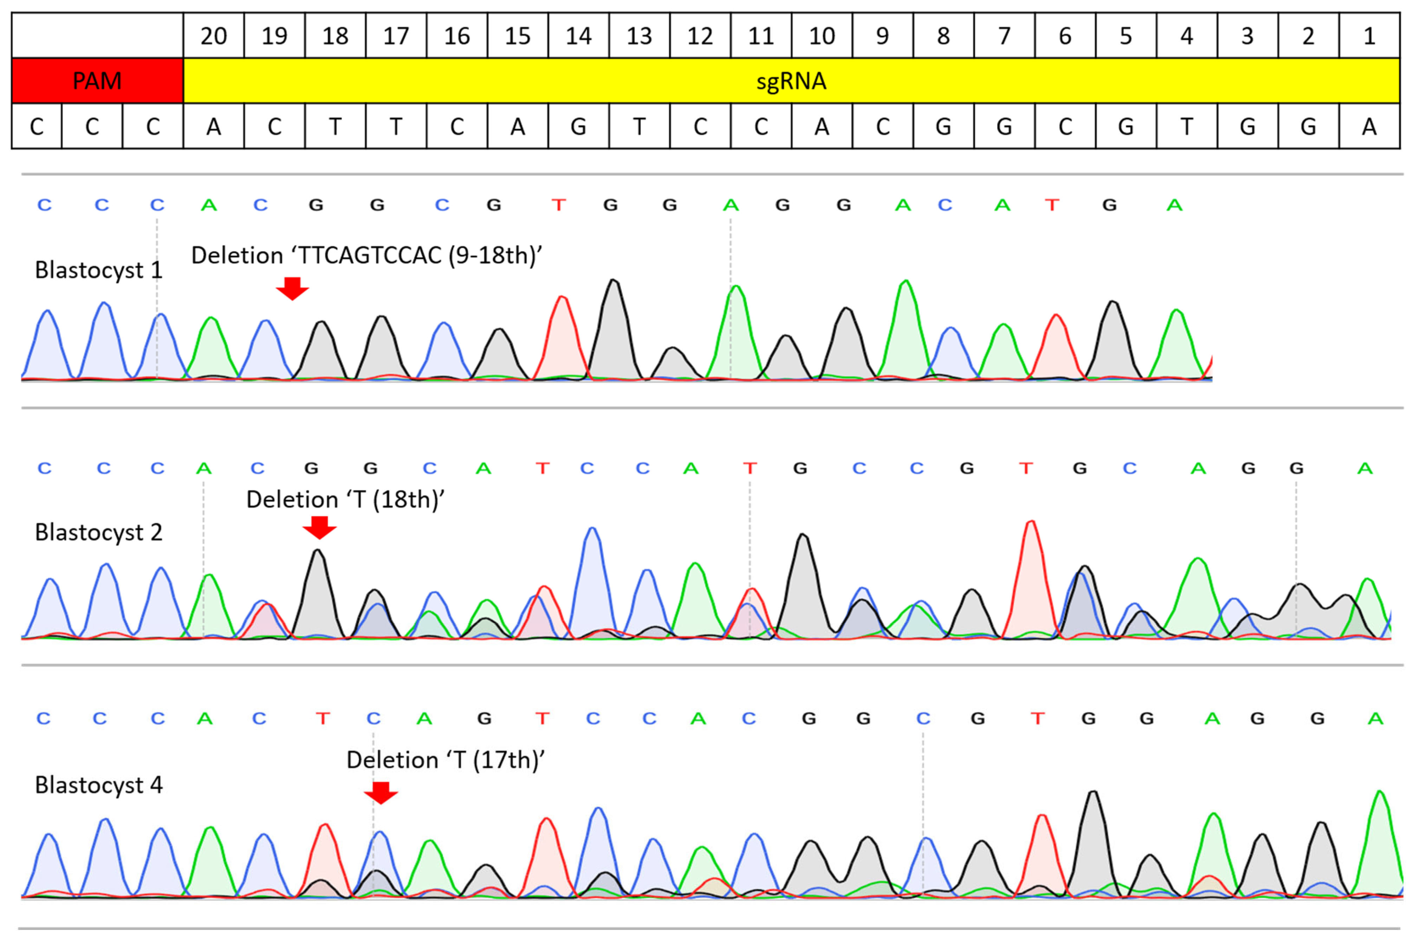Viewport: 1421px width, 944px height.
Task: Click the Blastocyst 4 label
Action: point(98,785)
